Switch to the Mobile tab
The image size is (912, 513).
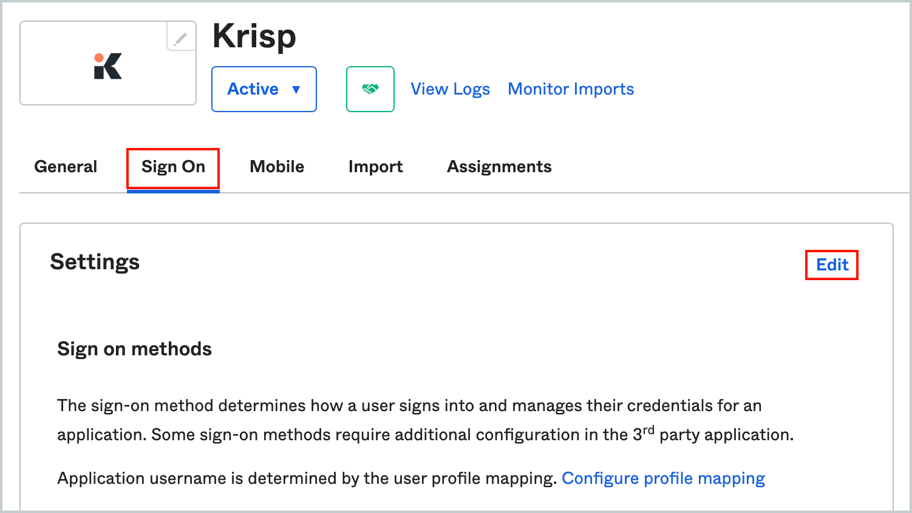(277, 167)
